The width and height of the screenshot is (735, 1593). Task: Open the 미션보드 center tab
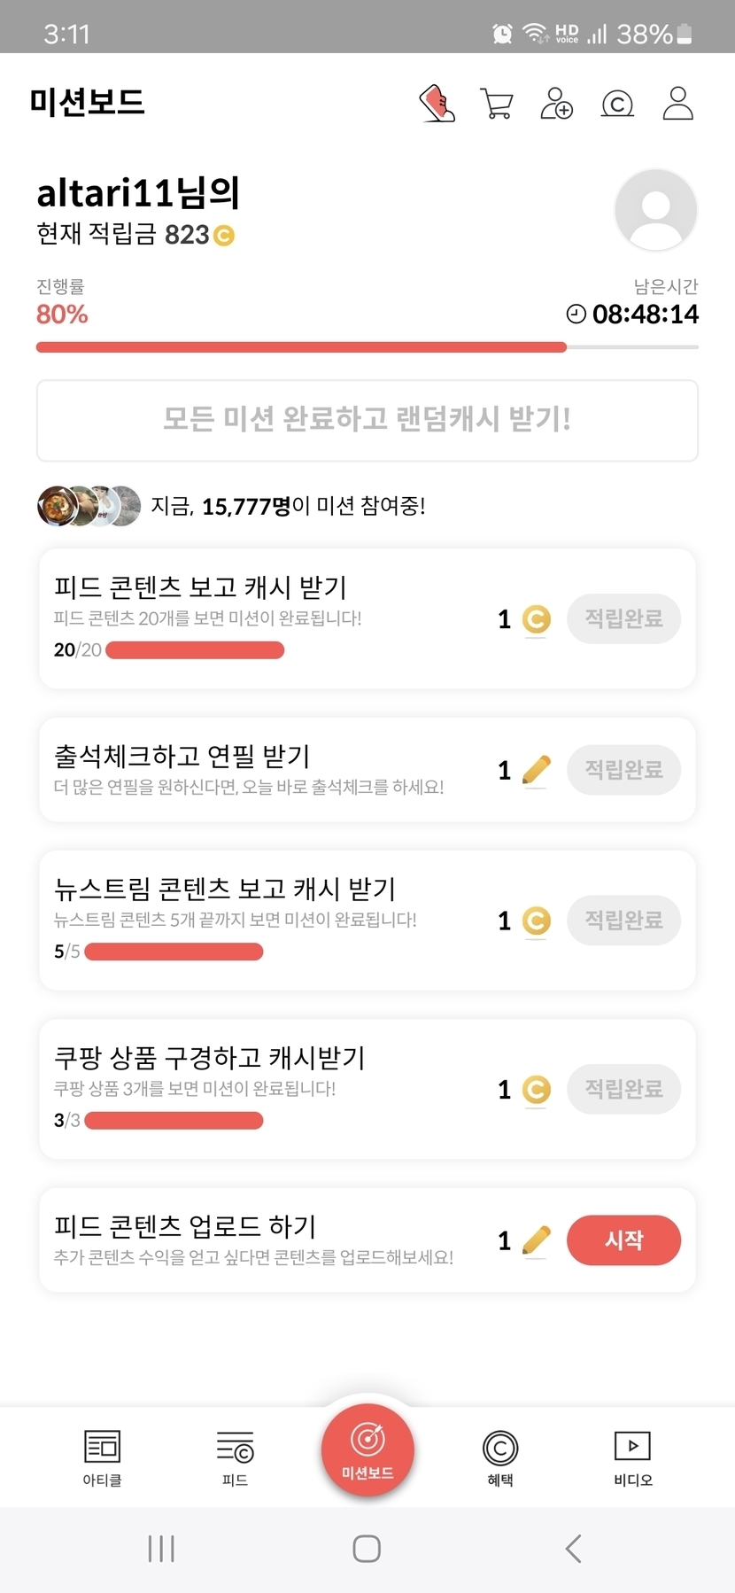click(x=367, y=1450)
